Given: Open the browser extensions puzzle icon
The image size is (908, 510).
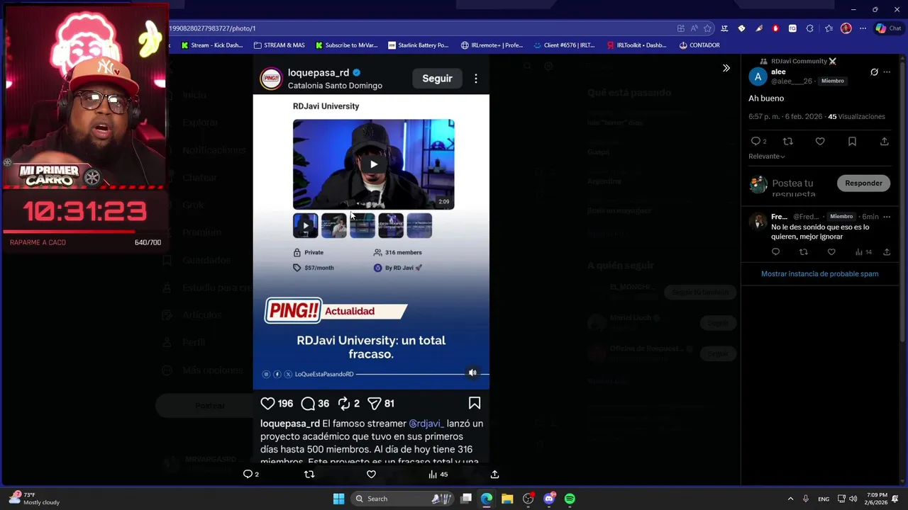Looking at the screenshot, I should [x=809, y=28].
